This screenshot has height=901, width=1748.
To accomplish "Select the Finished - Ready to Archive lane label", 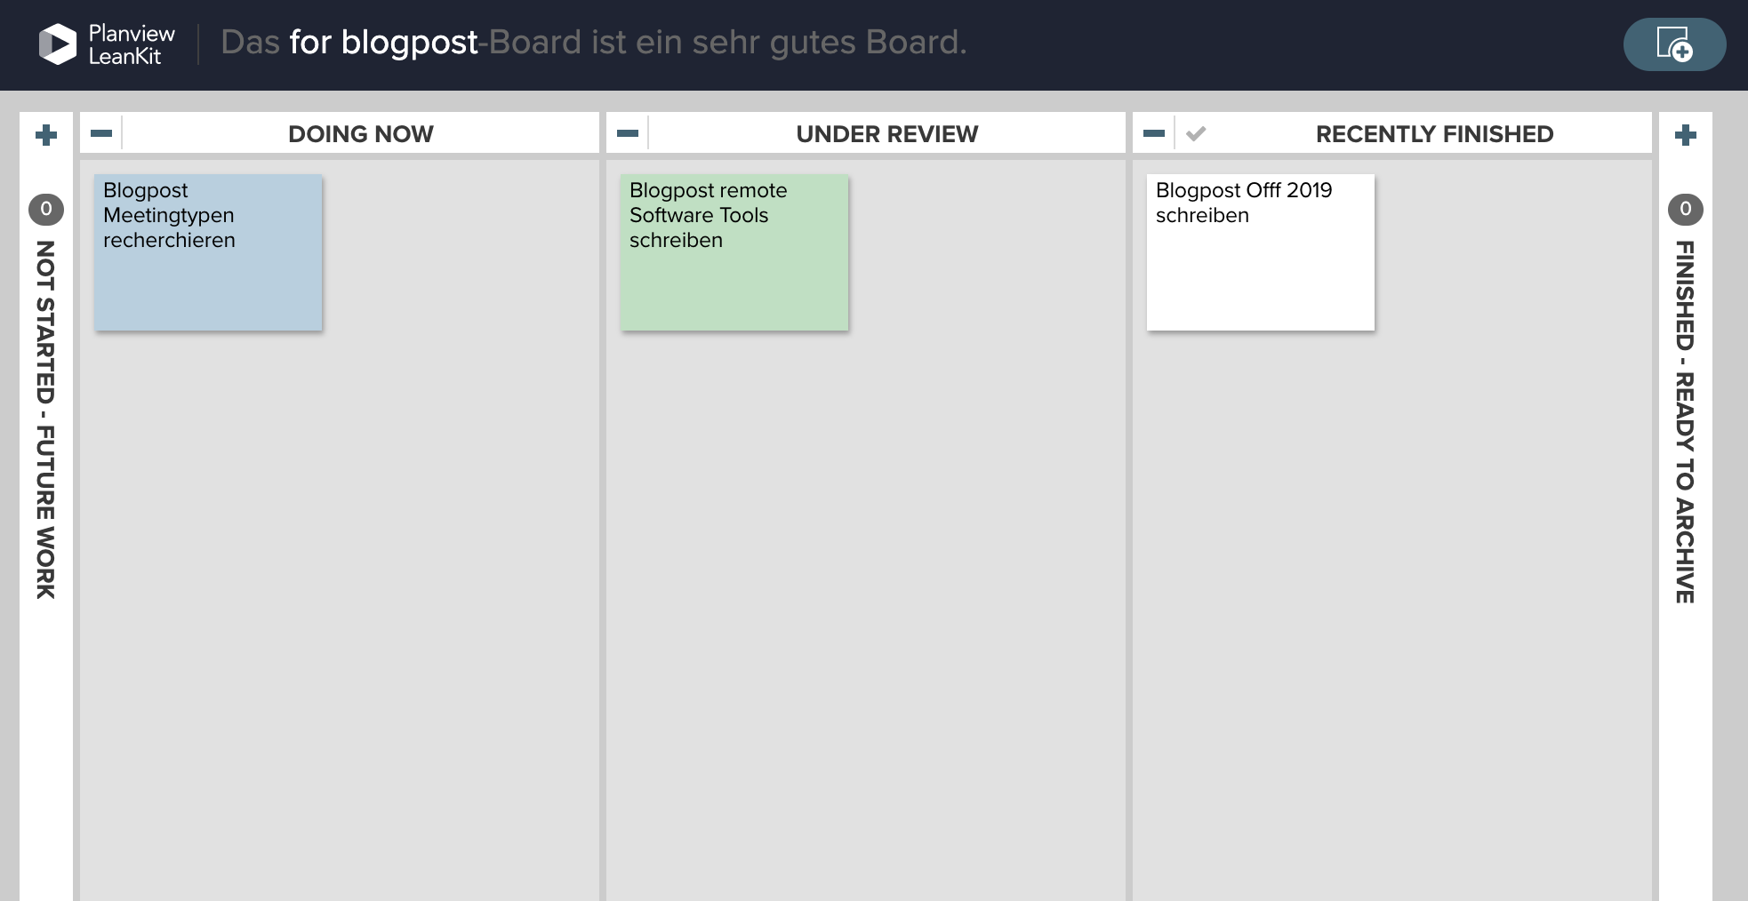I will click(1686, 418).
